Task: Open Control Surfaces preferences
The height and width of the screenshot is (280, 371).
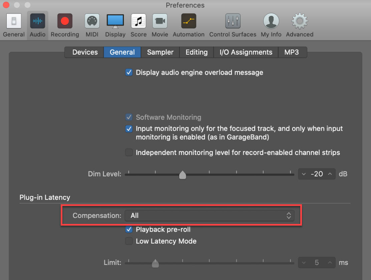Action: [233, 22]
